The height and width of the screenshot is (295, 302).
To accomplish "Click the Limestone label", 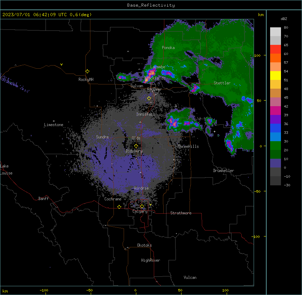I will 54,125.
